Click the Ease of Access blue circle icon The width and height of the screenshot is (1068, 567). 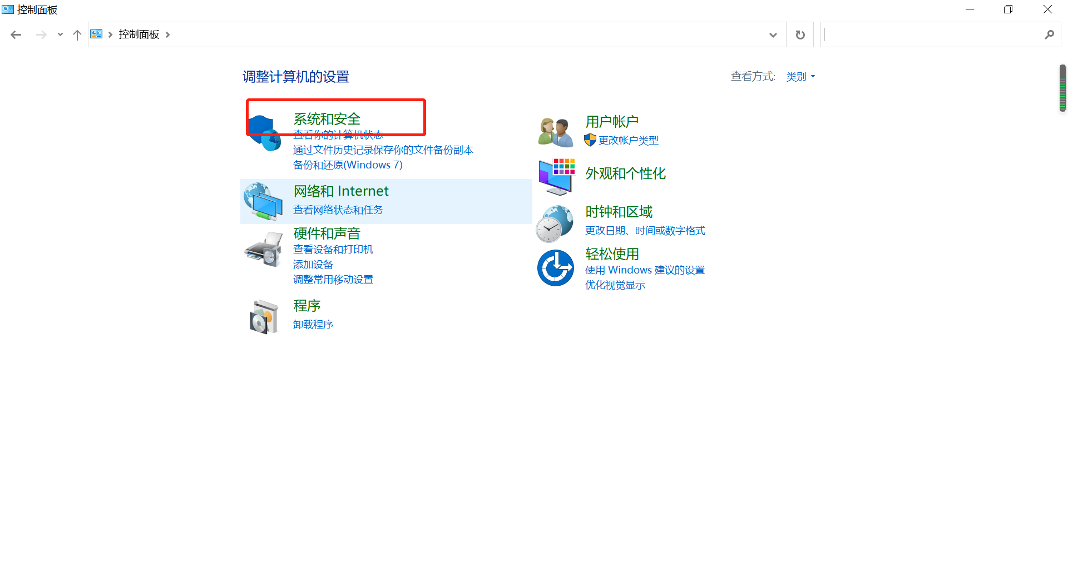click(x=555, y=268)
